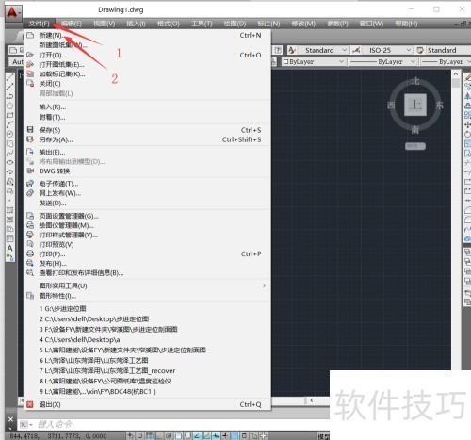The height and width of the screenshot is (440, 471).
Task: Choose 新建(N)... from File menu
Action: (147, 35)
